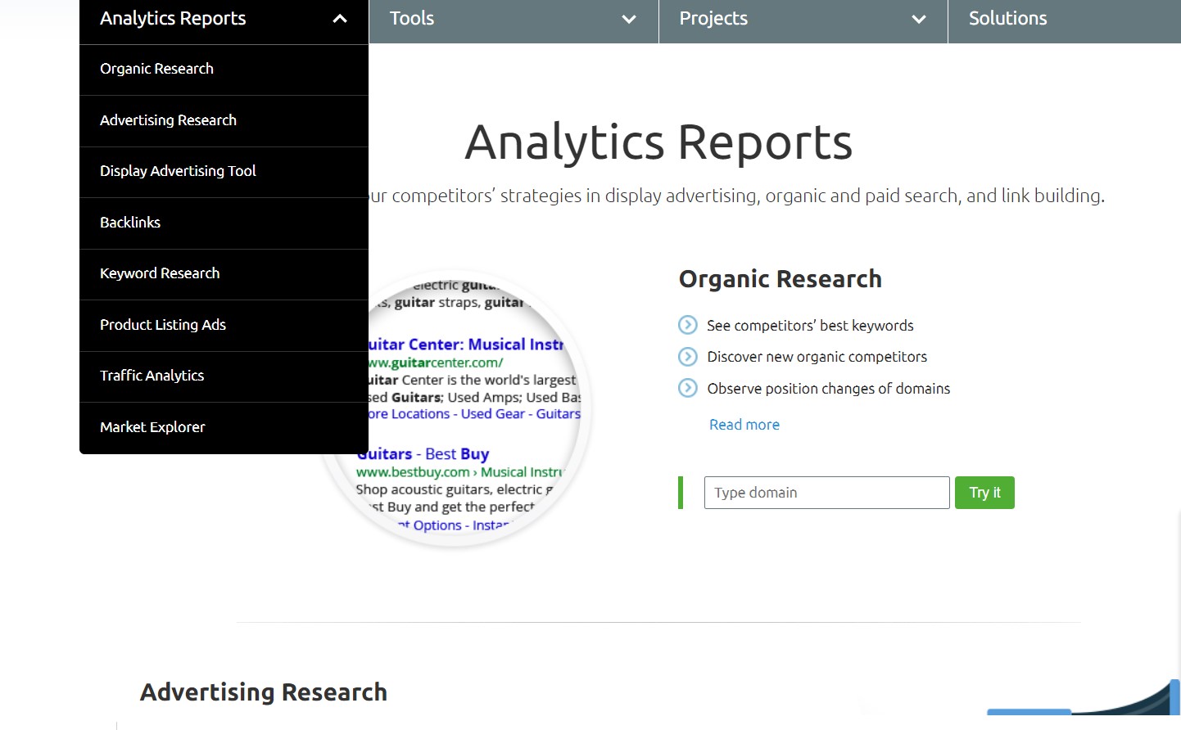Select Keyword Research menu entry
The width and height of the screenshot is (1181, 730).
click(x=224, y=274)
